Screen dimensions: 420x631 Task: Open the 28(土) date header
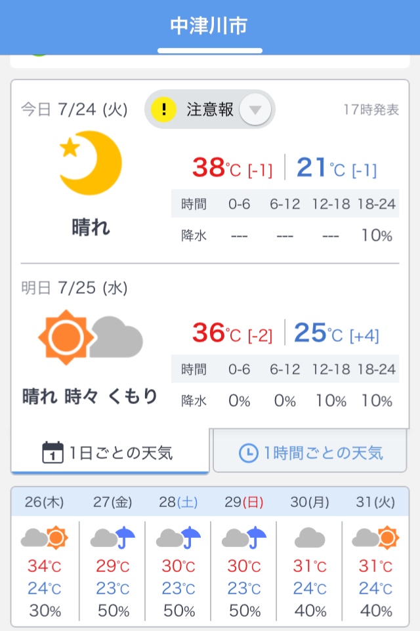point(178,502)
